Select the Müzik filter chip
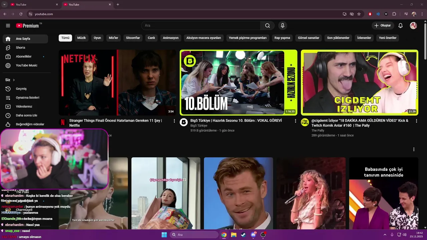Viewport: 427px width, 240px height. pos(81,38)
